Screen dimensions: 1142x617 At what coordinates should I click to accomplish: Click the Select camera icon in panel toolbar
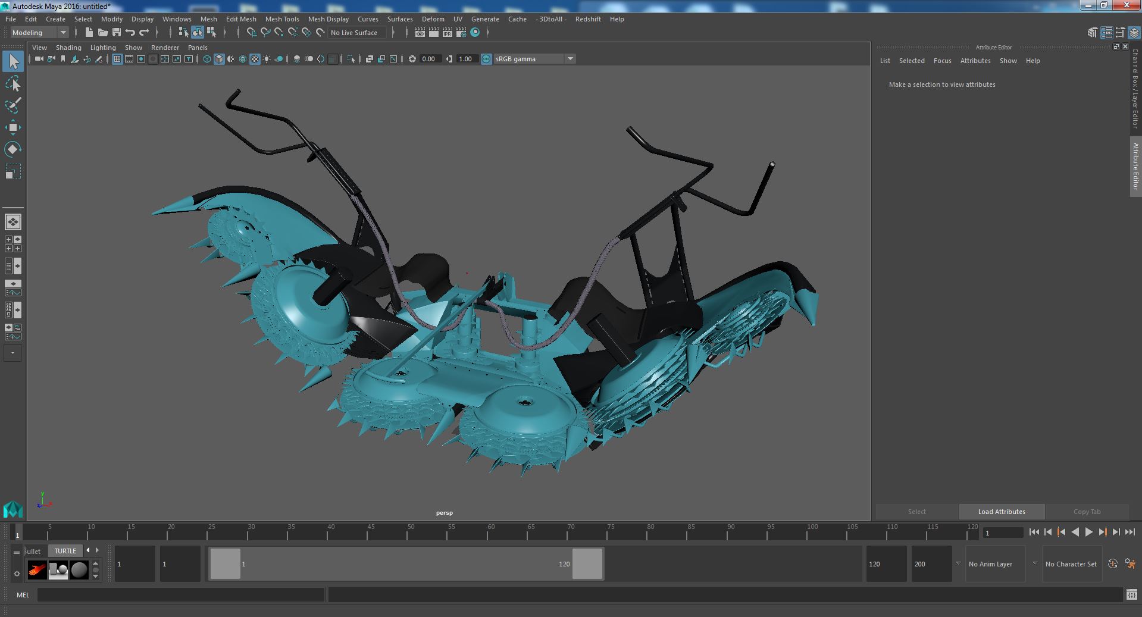[x=39, y=59]
